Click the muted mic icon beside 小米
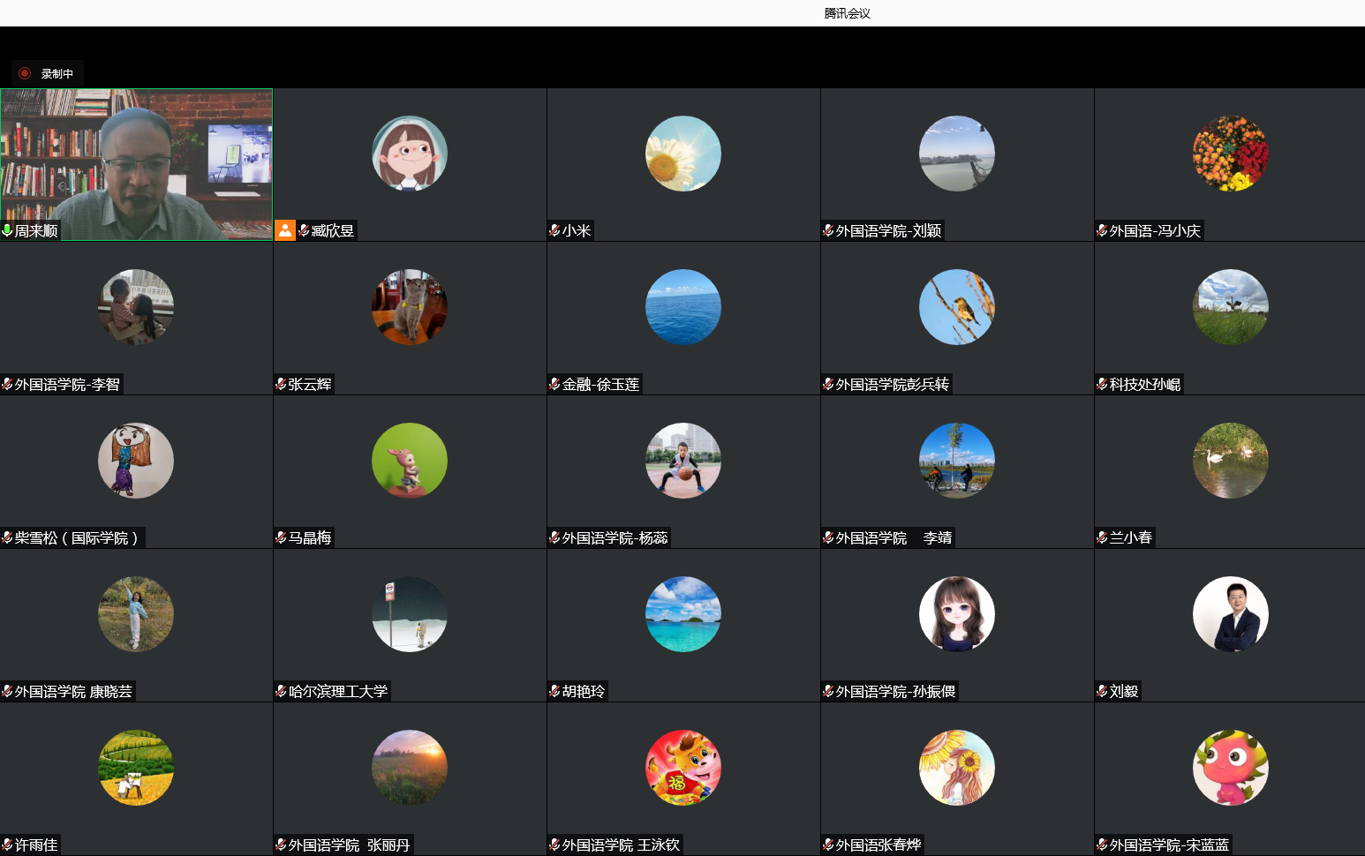Viewport: 1365px width, 856px height. [x=554, y=230]
